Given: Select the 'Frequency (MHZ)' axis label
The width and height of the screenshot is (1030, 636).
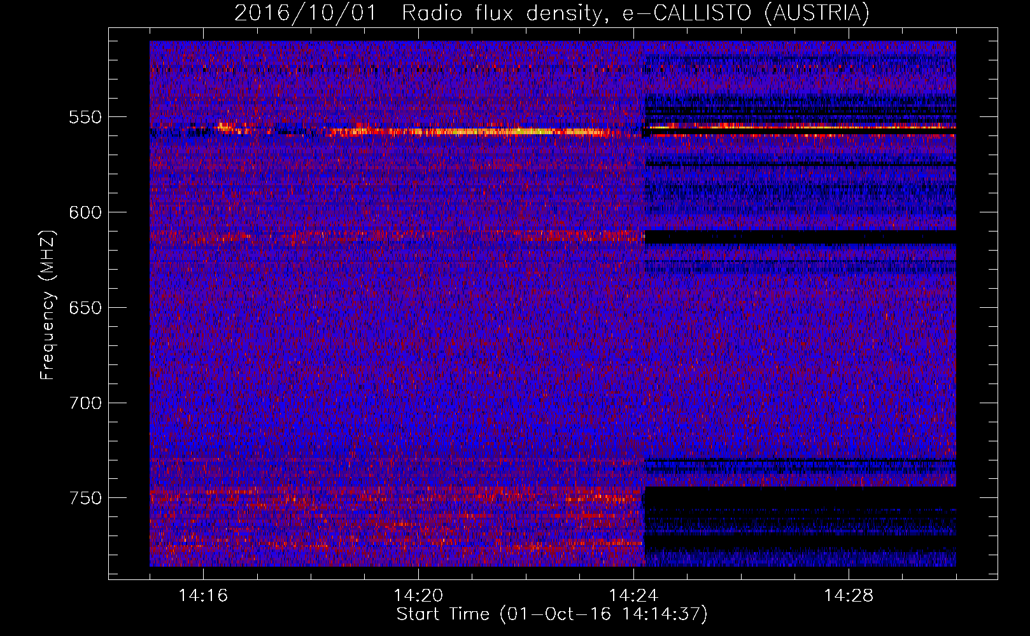Looking at the screenshot, I should click(48, 305).
